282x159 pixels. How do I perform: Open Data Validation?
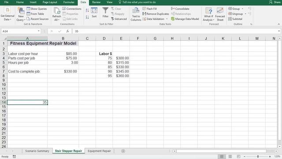click(153, 19)
